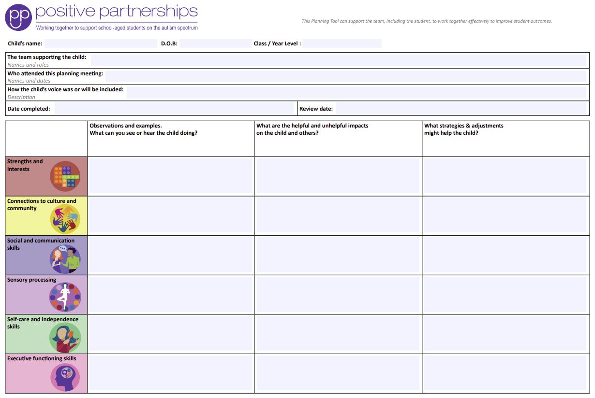
Task: Click the 'Sensory processing' row label
Action: coord(31,280)
